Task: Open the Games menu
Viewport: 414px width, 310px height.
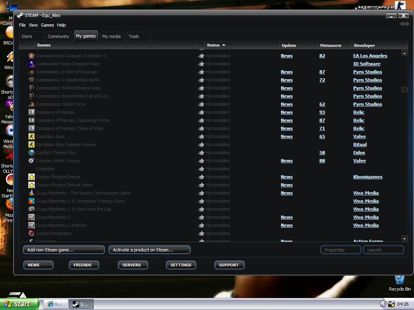Action: point(47,25)
